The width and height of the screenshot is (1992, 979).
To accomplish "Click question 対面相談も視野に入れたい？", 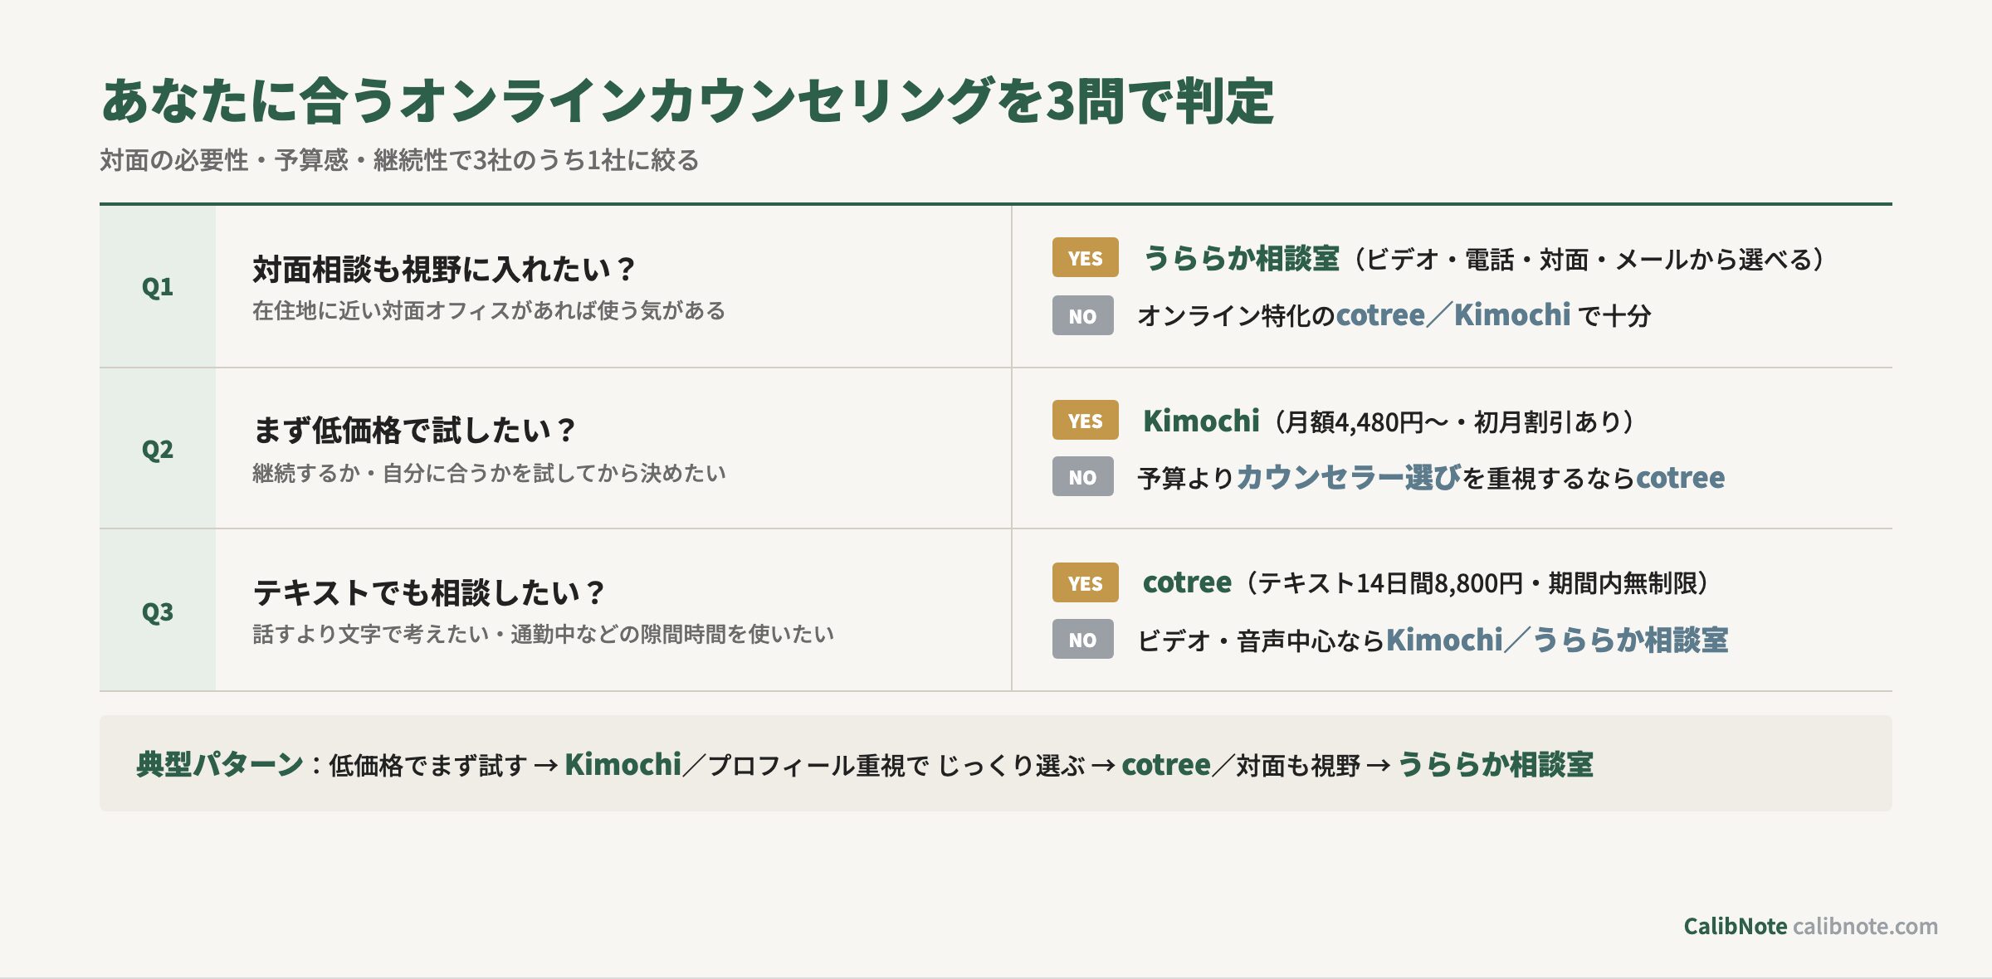I will click(x=444, y=269).
